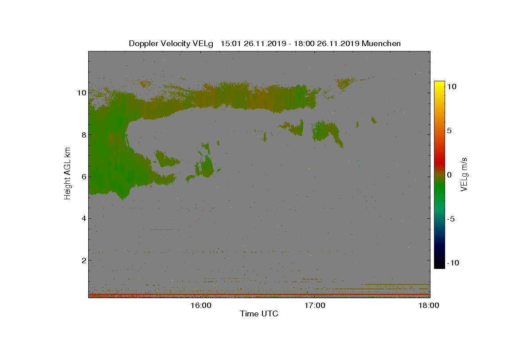
Task: Click the 16:00 time tick label
Action: click(201, 305)
